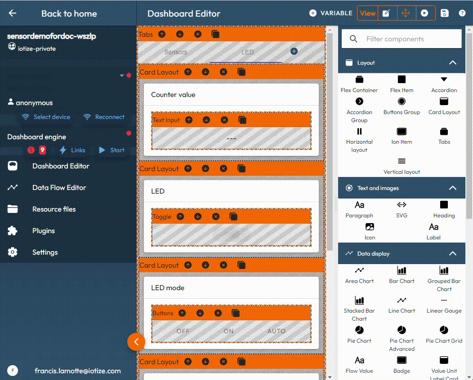Pick the Line Chart component
The height and width of the screenshot is (380, 473).
(402, 305)
